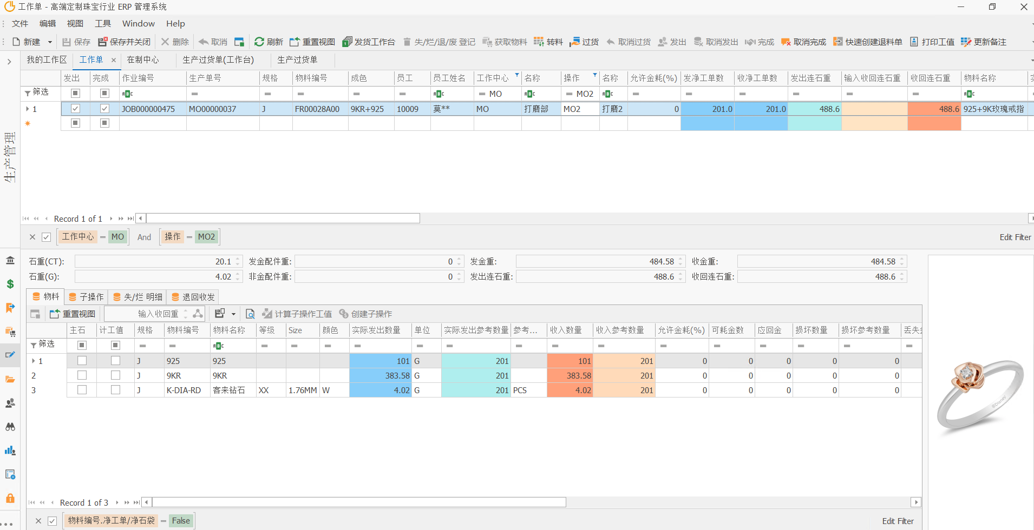
Task: Switch to the 在制中心 tab
Action: 143,59
